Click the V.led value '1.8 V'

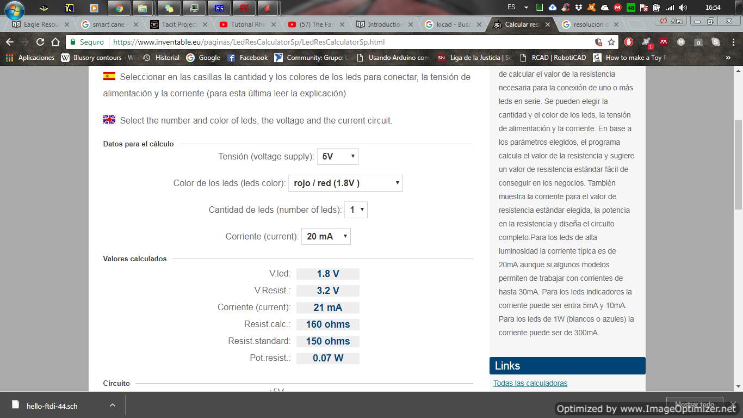[x=327, y=274]
